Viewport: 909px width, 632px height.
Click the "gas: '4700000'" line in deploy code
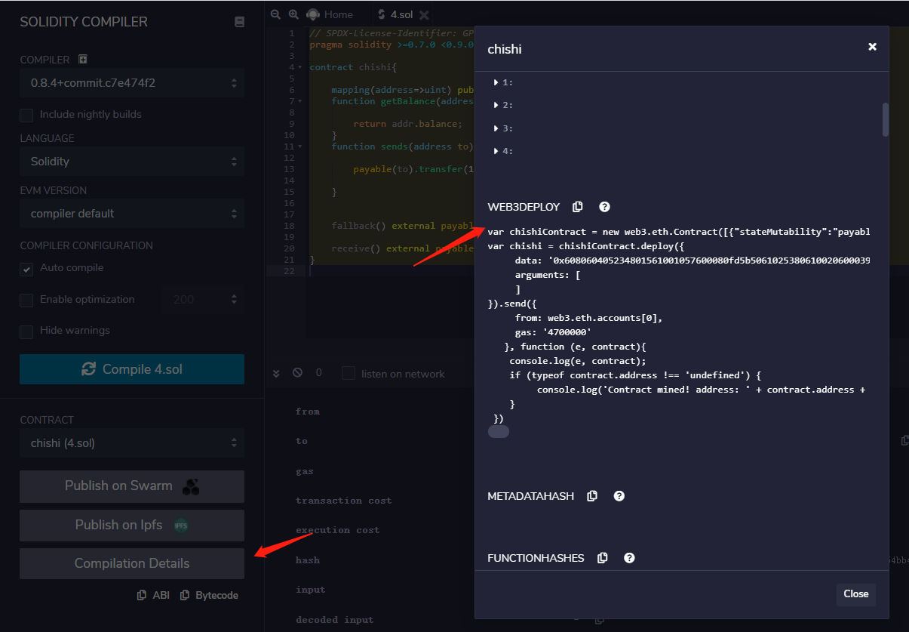(x=553, y=332)
